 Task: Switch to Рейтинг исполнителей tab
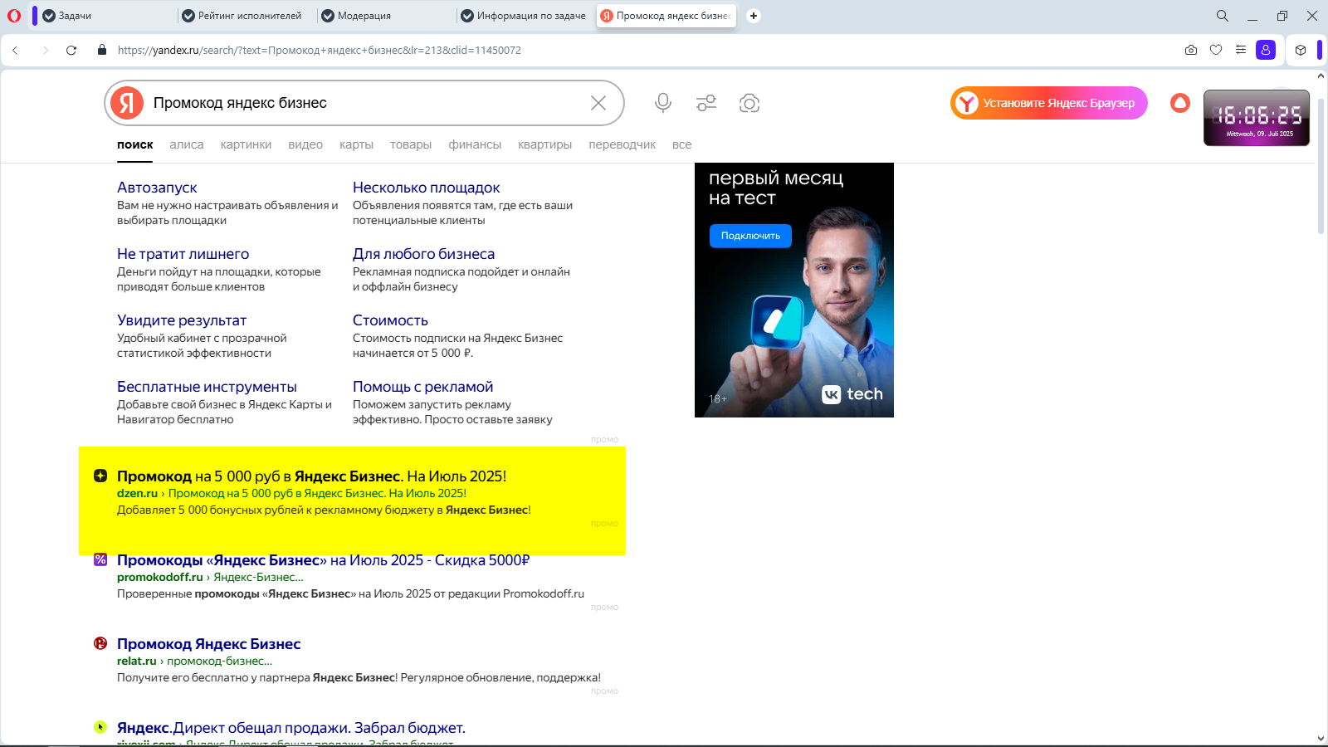point(245,16)
